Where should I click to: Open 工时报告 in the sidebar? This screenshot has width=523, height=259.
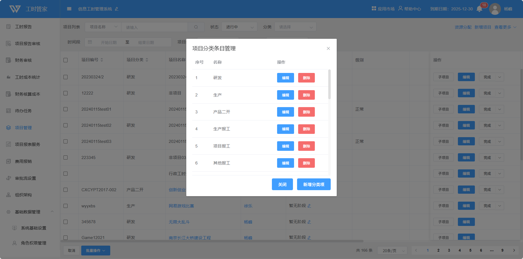tap(23, 27)
